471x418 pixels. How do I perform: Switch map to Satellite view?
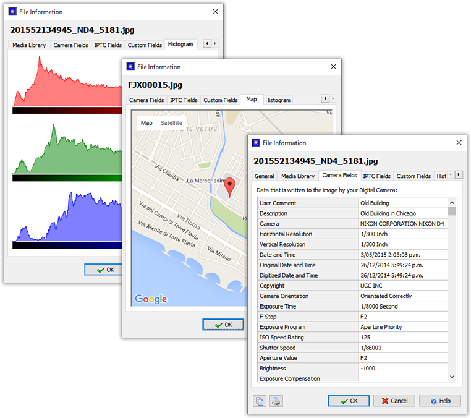point(171,123)
